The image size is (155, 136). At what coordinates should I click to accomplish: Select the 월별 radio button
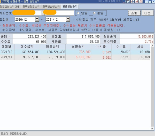pyautogui.click(x=94, y=13)
